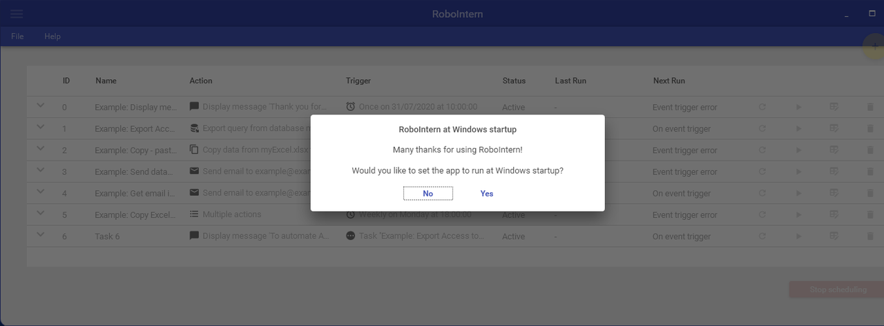Image resolution: width=884 pixels, height=326 pixels.
Task: Delete the 'Example: Send data...' task
Action: [870, 172]
